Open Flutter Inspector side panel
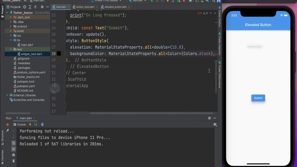Screen dimensions: 297x167 [x=220, y=44]
